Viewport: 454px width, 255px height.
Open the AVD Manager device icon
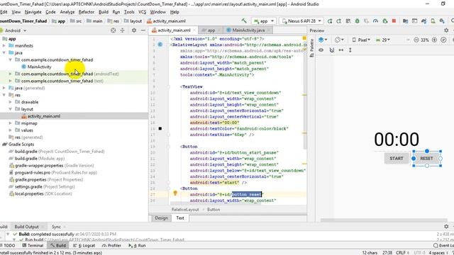click(x=433, y=21)
